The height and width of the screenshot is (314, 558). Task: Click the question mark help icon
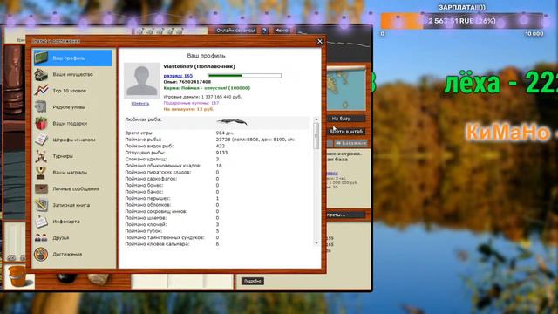coord(264,31)
